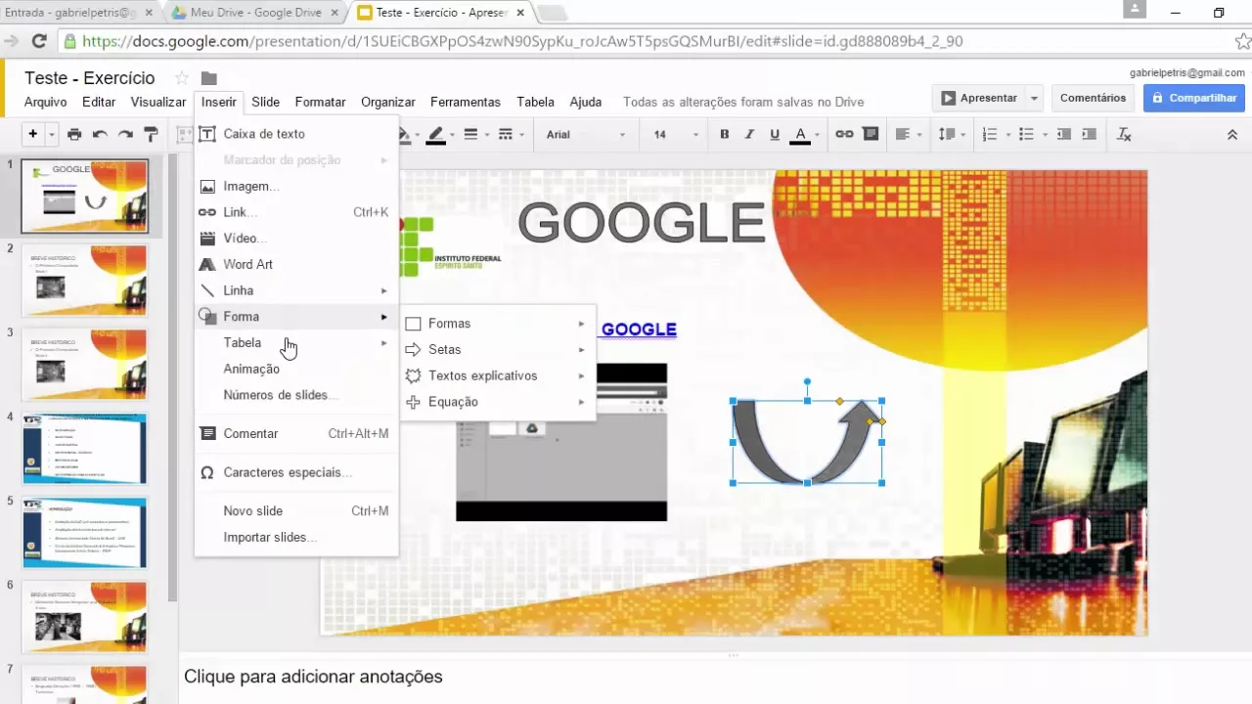Click the Apresentar button

[979, 98]
